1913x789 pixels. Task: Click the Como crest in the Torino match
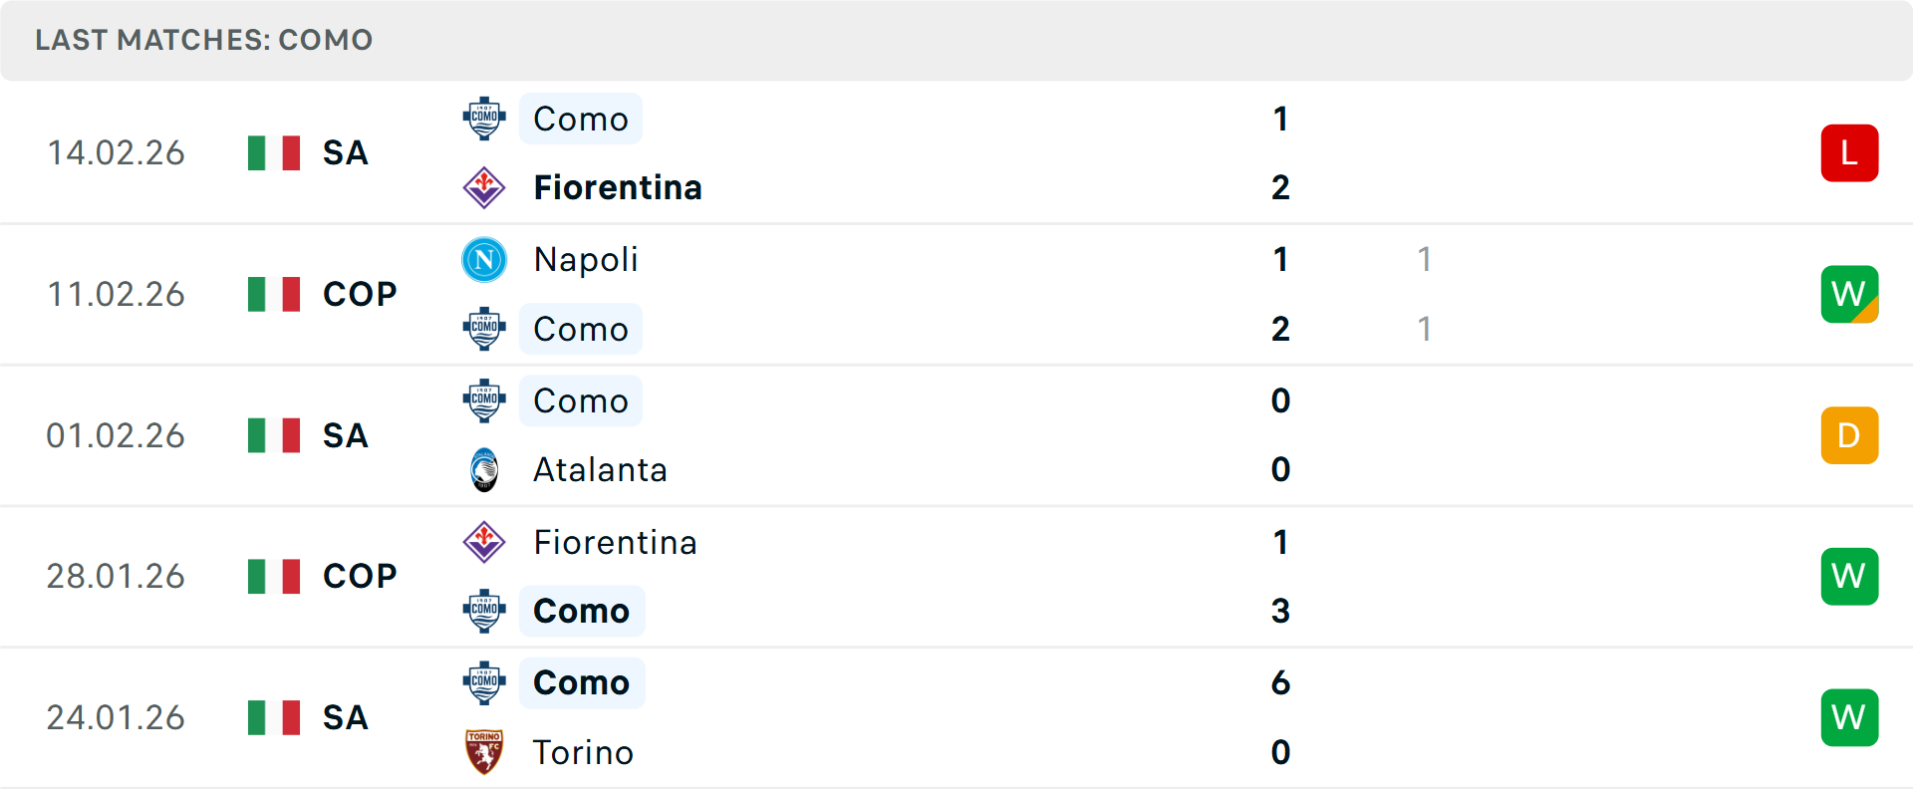[x=484, y=683]
